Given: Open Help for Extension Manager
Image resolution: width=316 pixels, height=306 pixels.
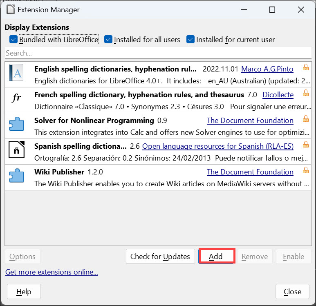Looking at the screenshot, I should tap(24, 292).
